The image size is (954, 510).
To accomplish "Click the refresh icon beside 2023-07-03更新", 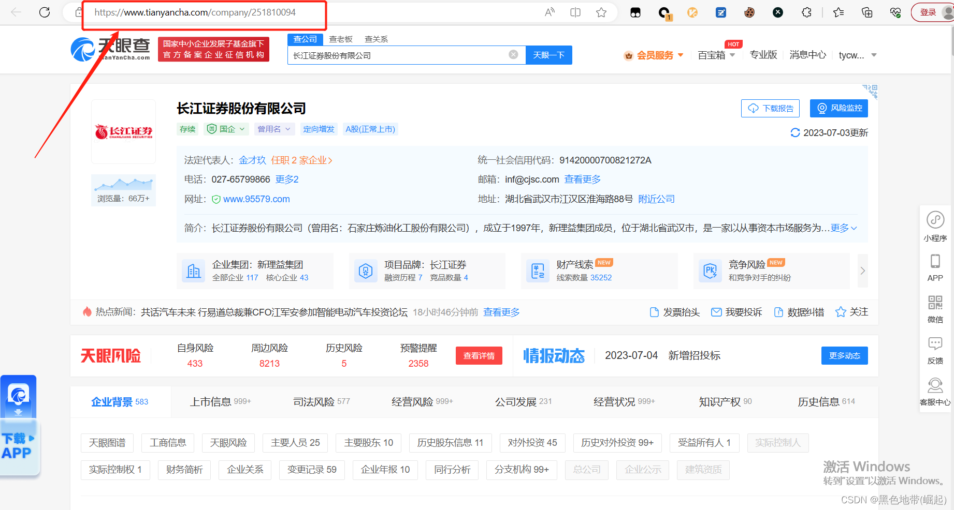I will tap(795, 133).
